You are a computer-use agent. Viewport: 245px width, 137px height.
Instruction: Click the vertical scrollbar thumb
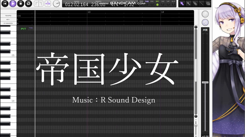(196, 70)
